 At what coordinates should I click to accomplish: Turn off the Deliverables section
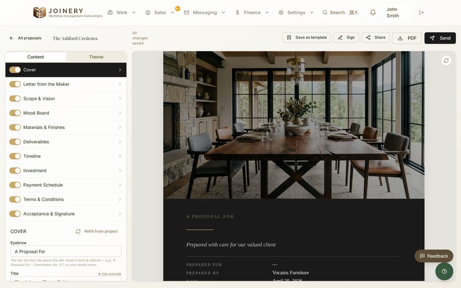click(x=15, y=141)
